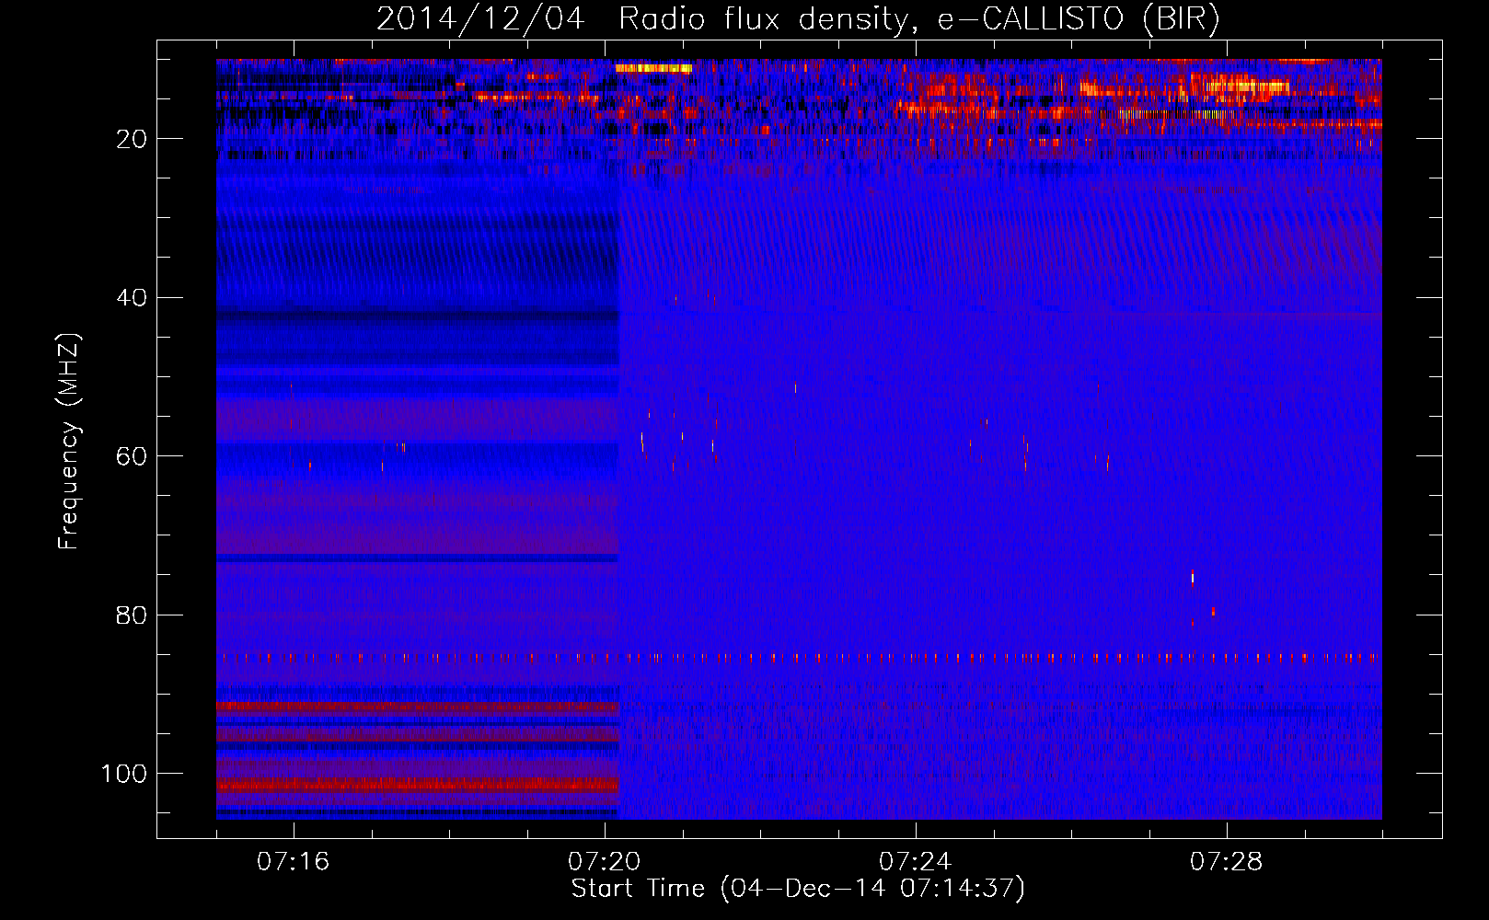Click the 07:28 time tick label

(1227, 862)
